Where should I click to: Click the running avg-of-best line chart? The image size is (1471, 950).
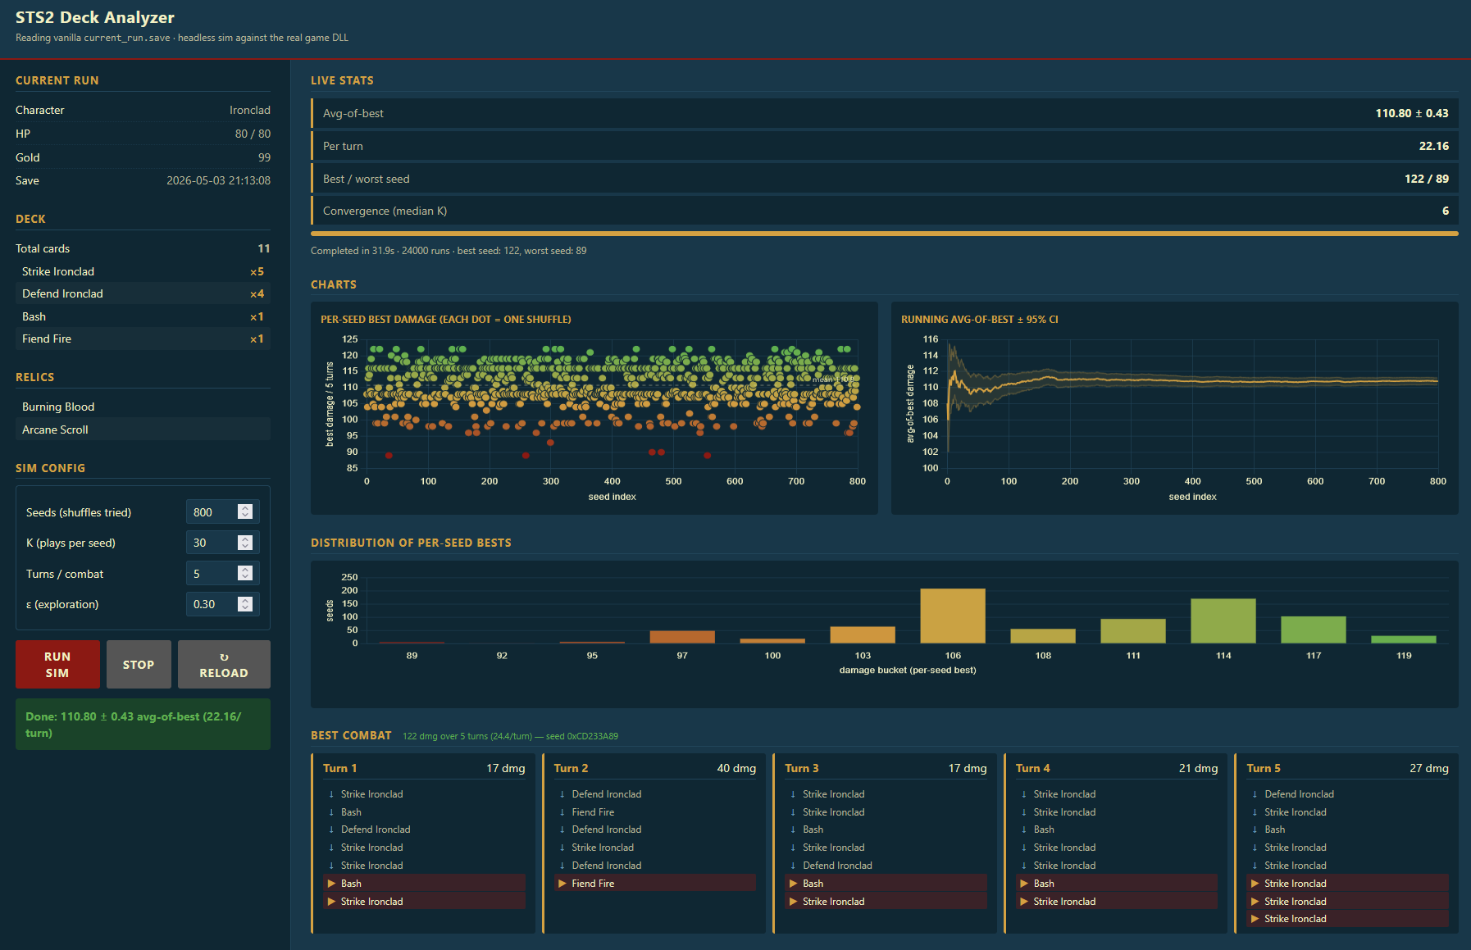(1175, 408)
